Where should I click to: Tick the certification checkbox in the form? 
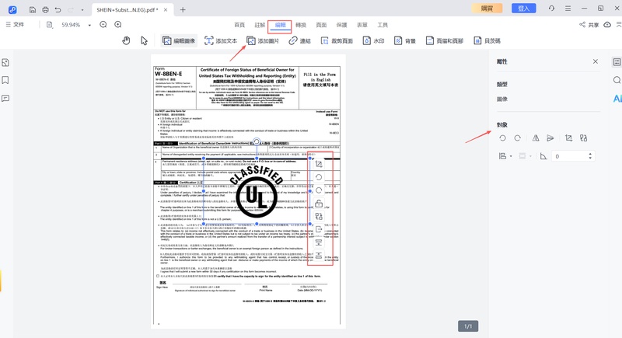click(159, 275)
